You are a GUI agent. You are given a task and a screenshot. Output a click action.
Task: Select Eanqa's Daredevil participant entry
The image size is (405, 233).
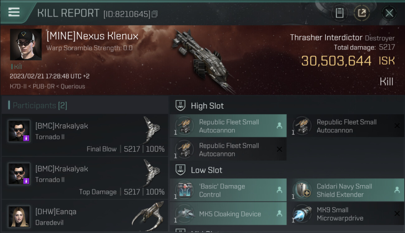[85, 216]
